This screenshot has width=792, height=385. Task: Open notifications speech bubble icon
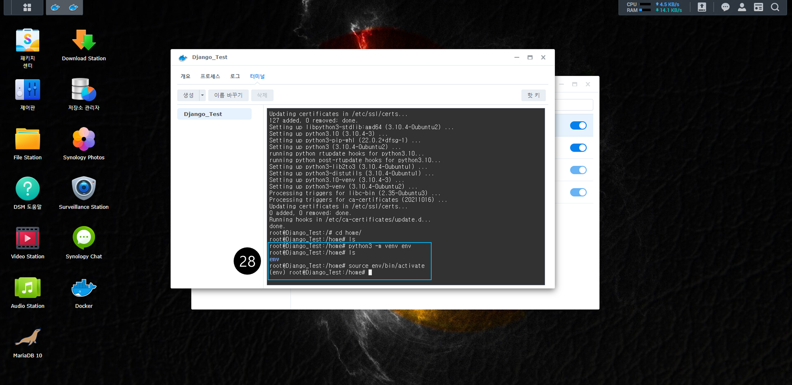click(x=725, y=7)
